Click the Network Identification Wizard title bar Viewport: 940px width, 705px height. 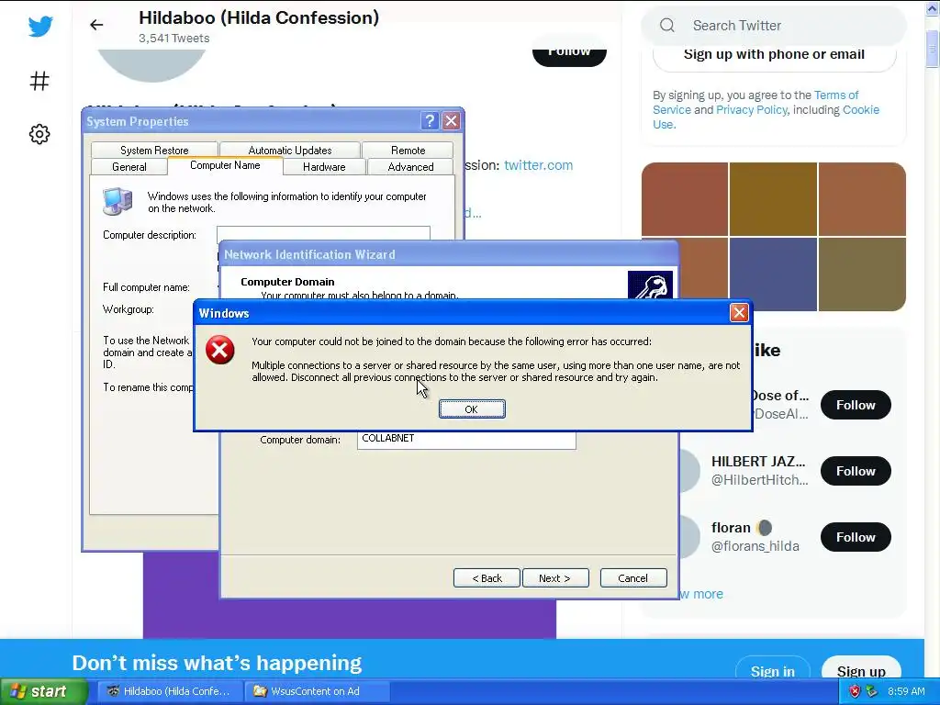point(449,254)
